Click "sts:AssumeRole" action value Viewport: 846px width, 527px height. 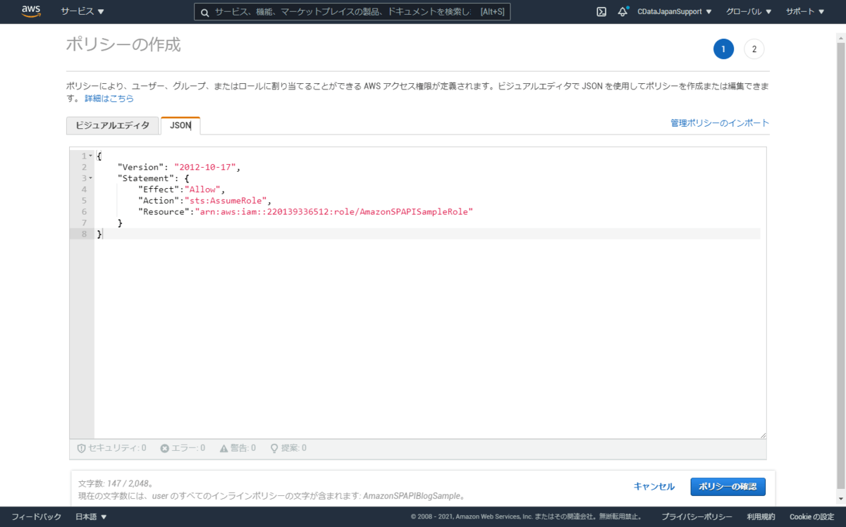[x=225, y=201]
